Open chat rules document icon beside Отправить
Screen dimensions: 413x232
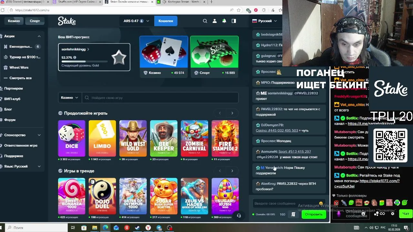tap(293, 214)
